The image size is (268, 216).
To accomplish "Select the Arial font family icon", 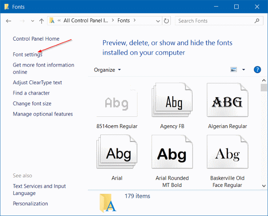I will pyautogui.click(x=117, y=152).
